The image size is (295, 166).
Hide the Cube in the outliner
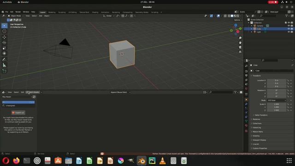click(x=289, y=29)
